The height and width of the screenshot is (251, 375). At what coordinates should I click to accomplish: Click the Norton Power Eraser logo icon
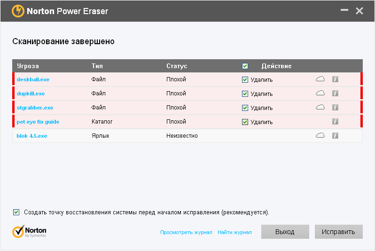click(18, 11)
